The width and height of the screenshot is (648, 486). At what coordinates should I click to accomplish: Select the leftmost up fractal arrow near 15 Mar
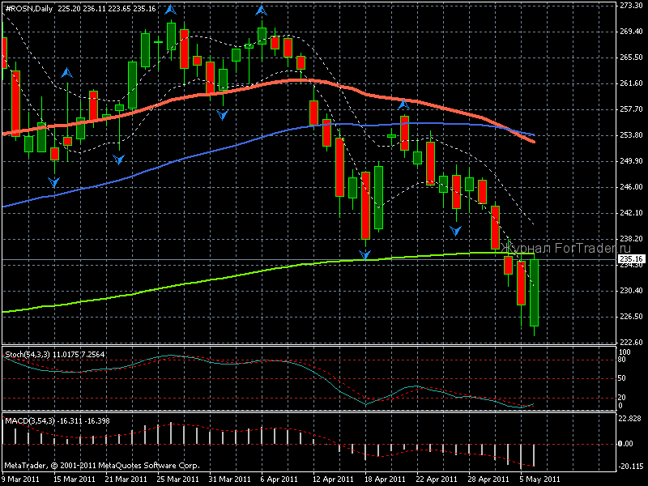[67, 72]
